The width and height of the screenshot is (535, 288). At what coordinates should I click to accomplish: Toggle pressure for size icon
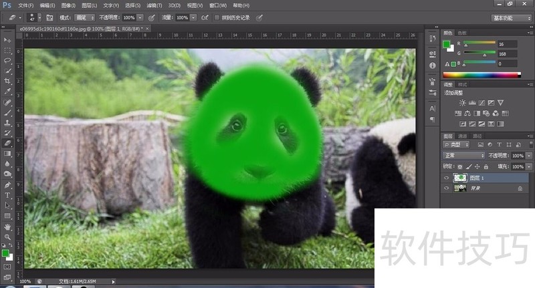click(x=259, y=18)
